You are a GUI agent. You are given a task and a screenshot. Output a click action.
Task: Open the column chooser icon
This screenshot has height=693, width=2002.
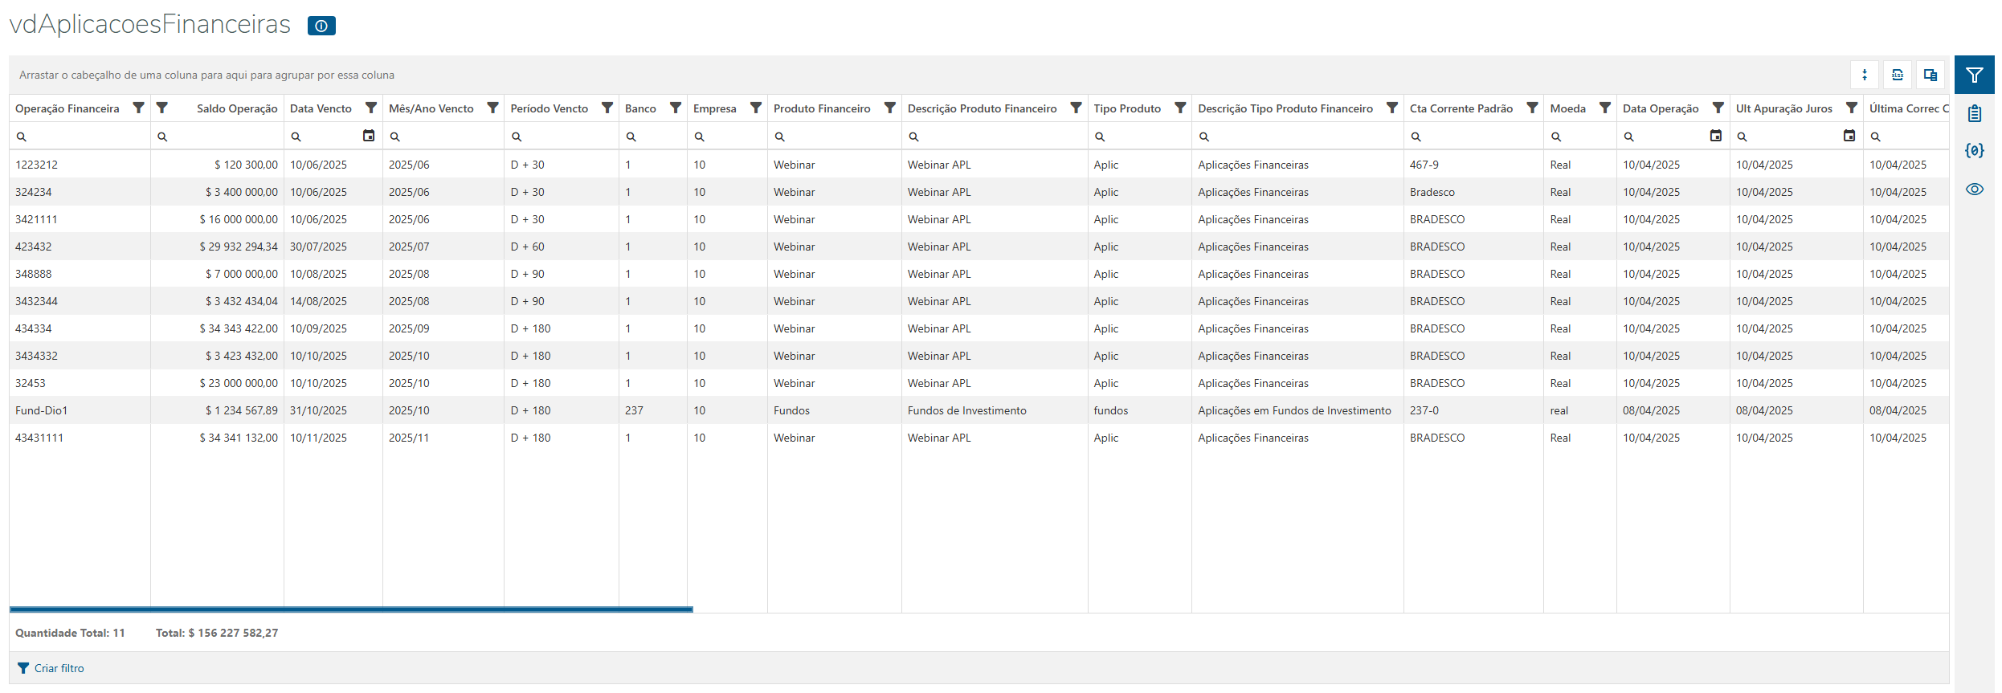[1930, 75]
